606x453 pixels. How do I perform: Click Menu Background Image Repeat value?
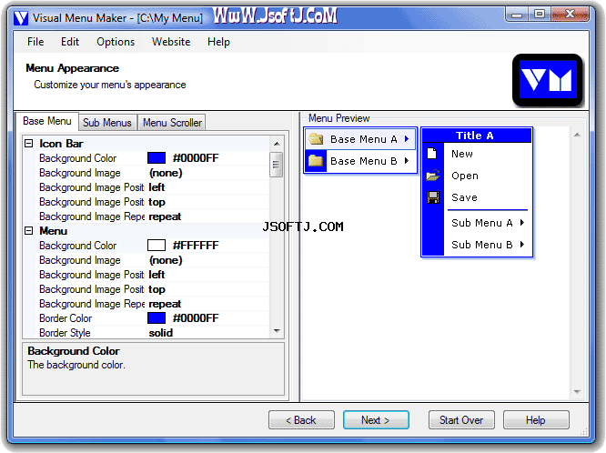click(165, 304)
